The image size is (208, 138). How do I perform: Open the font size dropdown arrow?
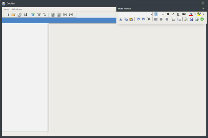163,14
